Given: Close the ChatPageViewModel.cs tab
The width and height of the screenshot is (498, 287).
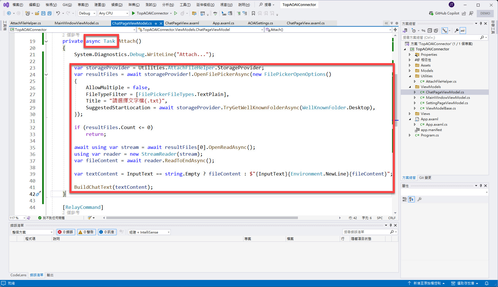Looking at the screenshot, I should 161,23.
